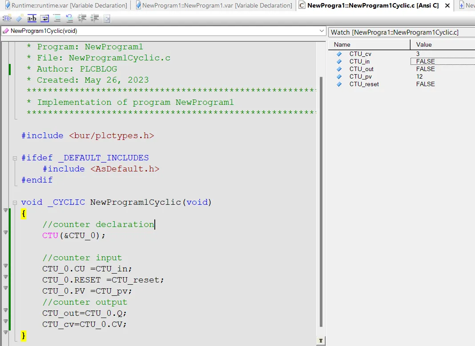The width and height of the screenshot is (475, 346).
Task: Click the CTU_in diamond icon in Watch
Action: pyautogui.click(x=339, y=61)
